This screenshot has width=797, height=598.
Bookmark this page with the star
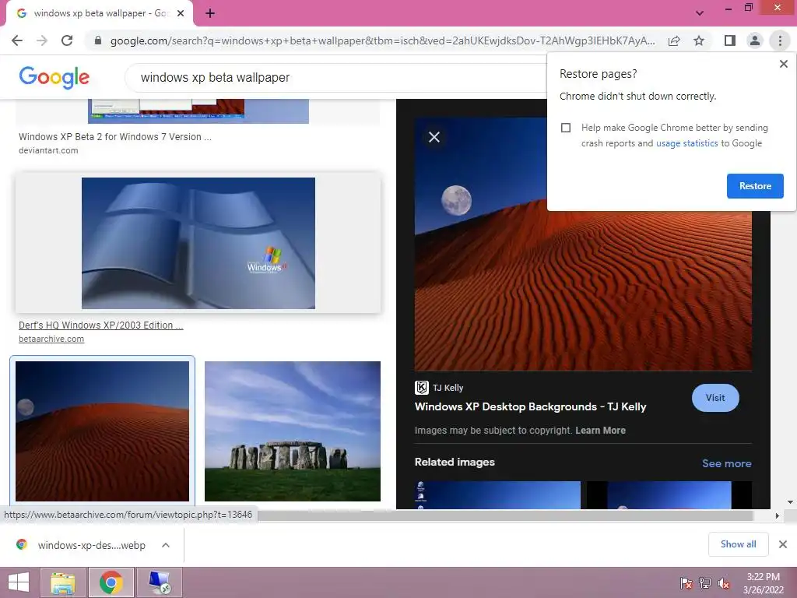(x=699, y=40)
